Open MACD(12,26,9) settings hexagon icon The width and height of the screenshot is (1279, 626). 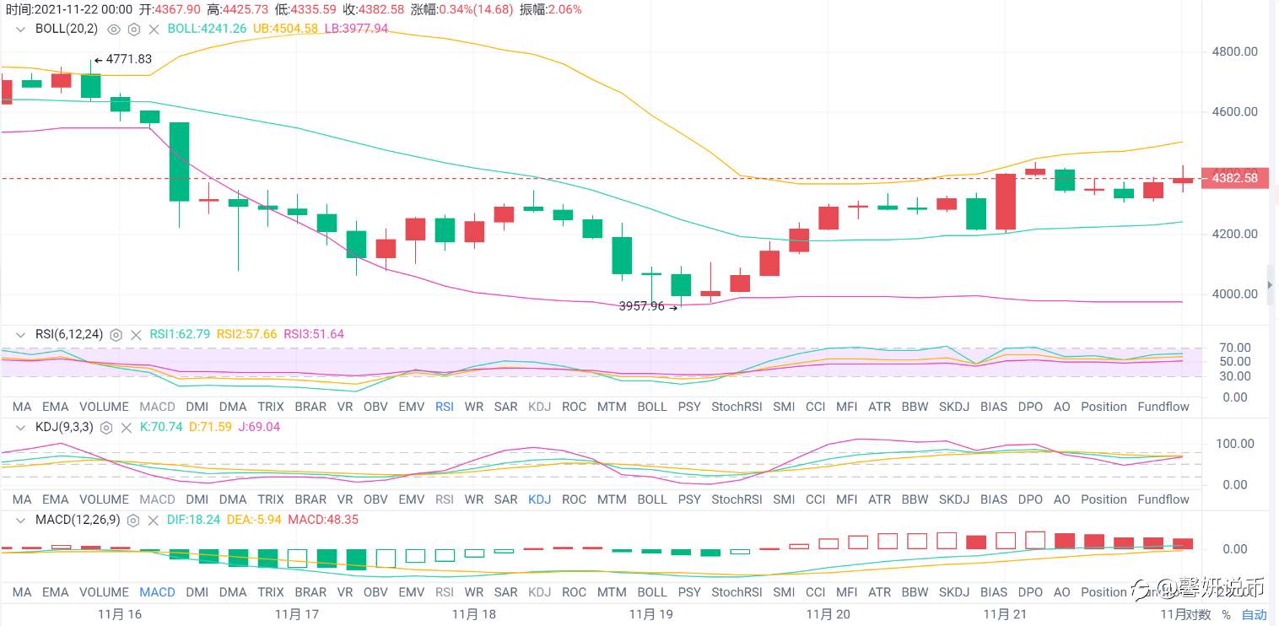click(x=133, y=521)
